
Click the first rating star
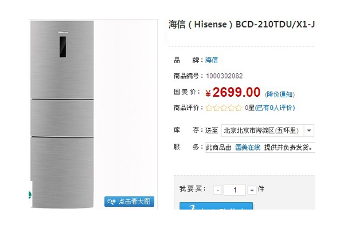209,108
